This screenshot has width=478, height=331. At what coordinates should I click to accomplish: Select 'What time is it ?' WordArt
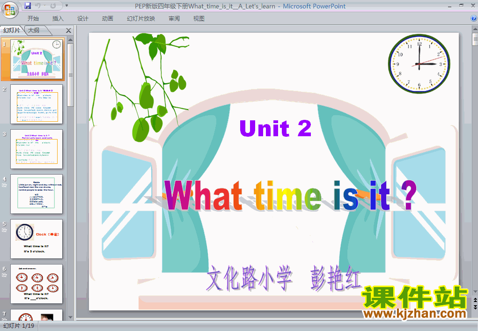click(x=290, y=195)
